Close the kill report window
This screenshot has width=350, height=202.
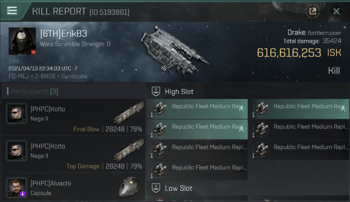336,11
